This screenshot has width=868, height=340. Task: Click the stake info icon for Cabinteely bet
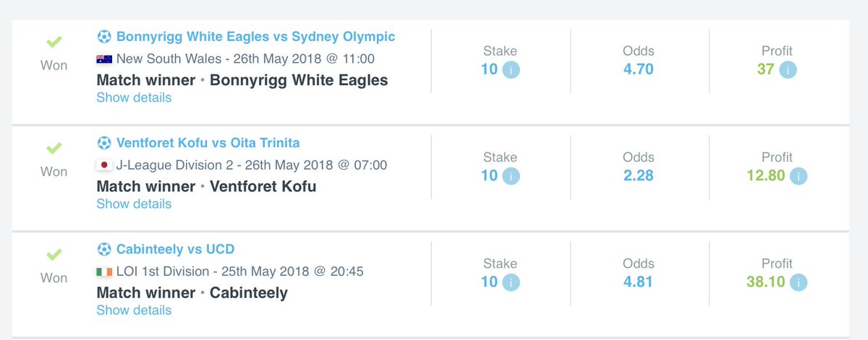(511, 282)
